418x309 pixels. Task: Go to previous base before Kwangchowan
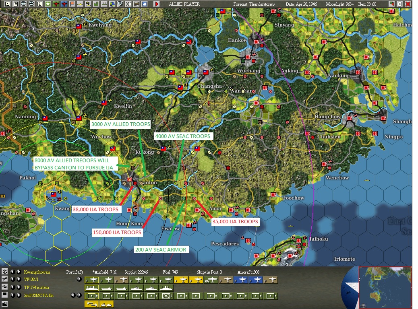click(x=12, y=272)
